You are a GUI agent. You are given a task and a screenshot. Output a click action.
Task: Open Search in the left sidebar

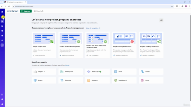2,21
